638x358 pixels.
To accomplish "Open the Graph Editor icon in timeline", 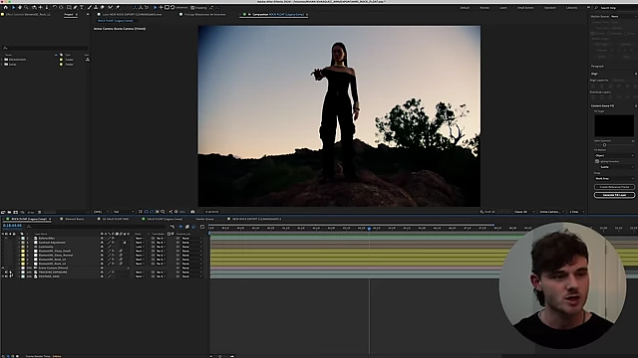I will (202, 227).
